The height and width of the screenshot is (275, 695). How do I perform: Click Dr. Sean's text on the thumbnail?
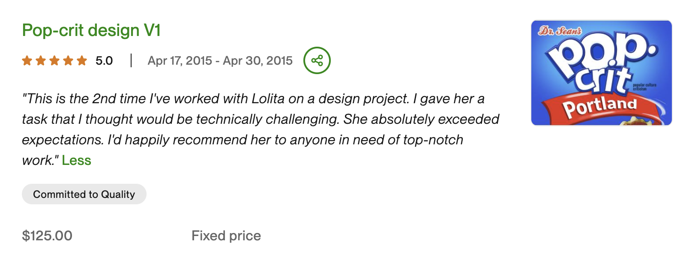click(560, 31)
